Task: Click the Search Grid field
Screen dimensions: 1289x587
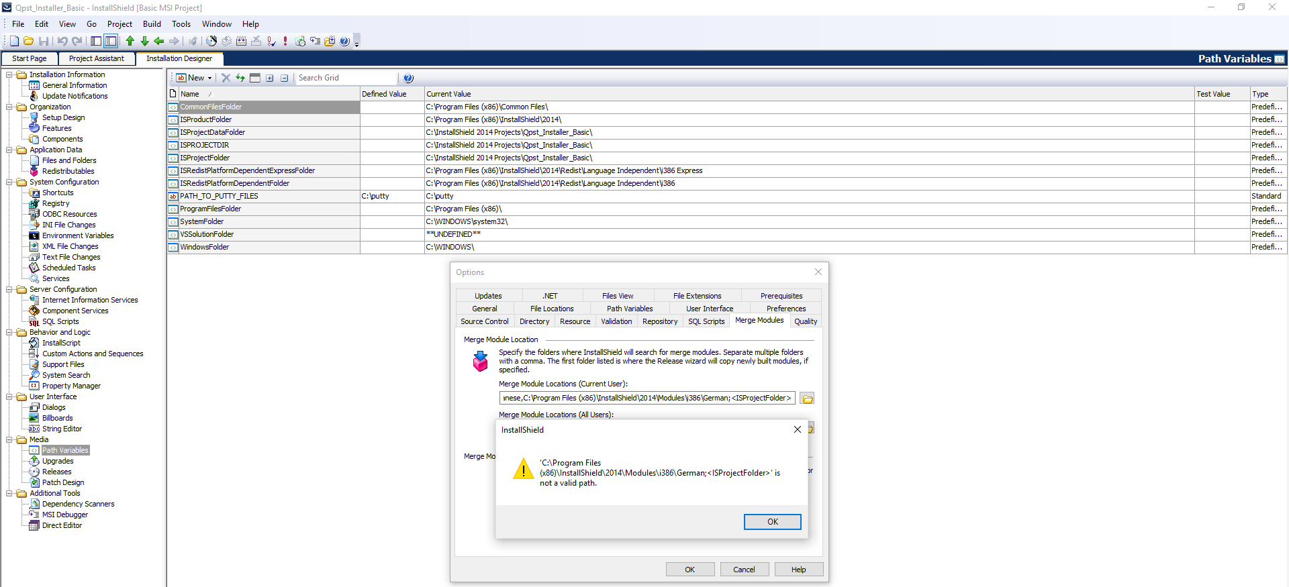Action: click(x=346, y=78)
